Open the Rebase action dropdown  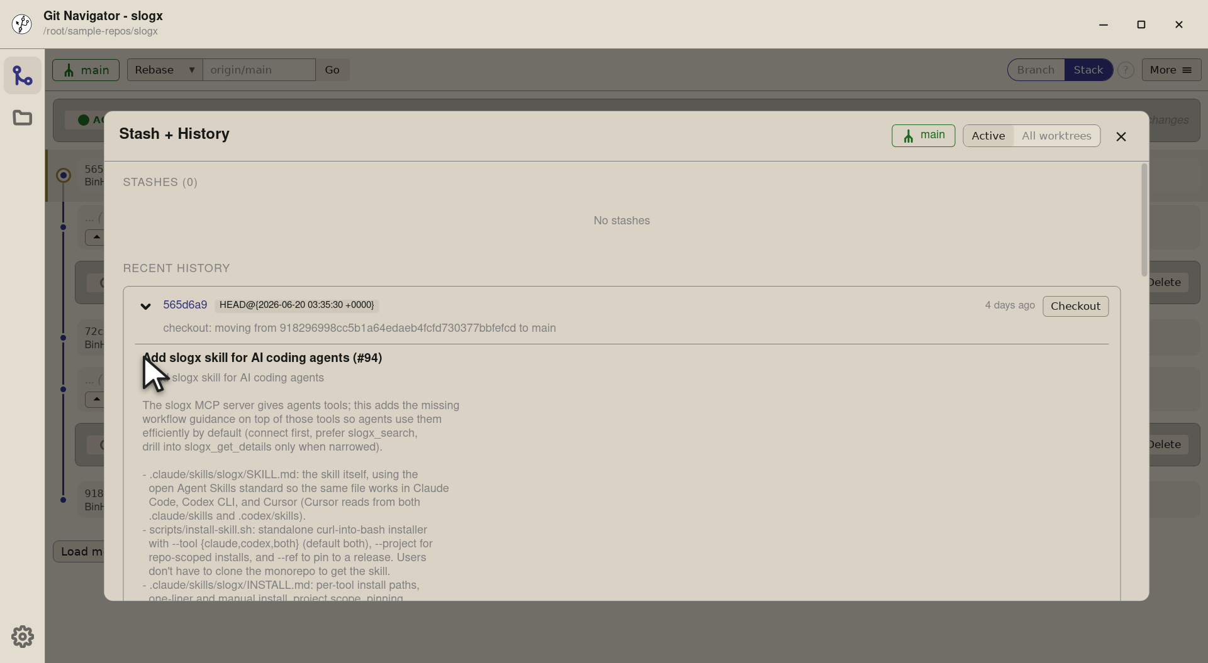tap(165, 70)
